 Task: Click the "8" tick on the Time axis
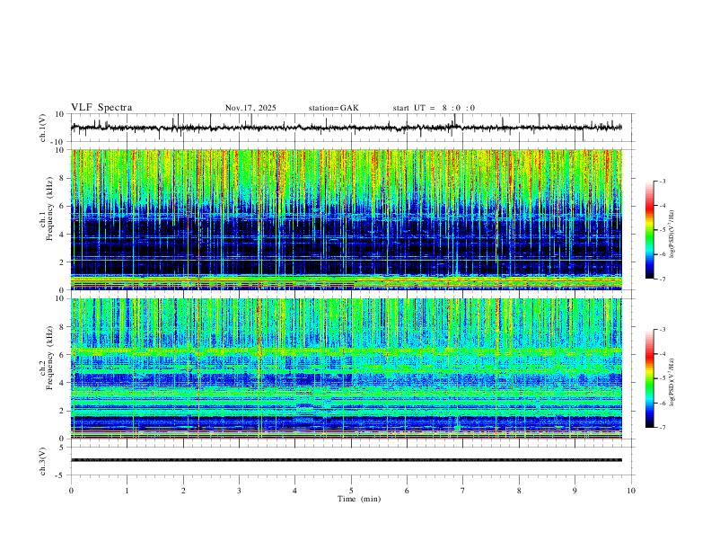[x=519, y=491]
